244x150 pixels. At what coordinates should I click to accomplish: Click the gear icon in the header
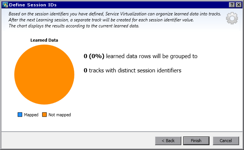[x=232, y=19]
